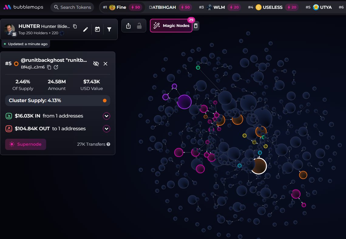Close the wallet details panel

tap(106, 64)
